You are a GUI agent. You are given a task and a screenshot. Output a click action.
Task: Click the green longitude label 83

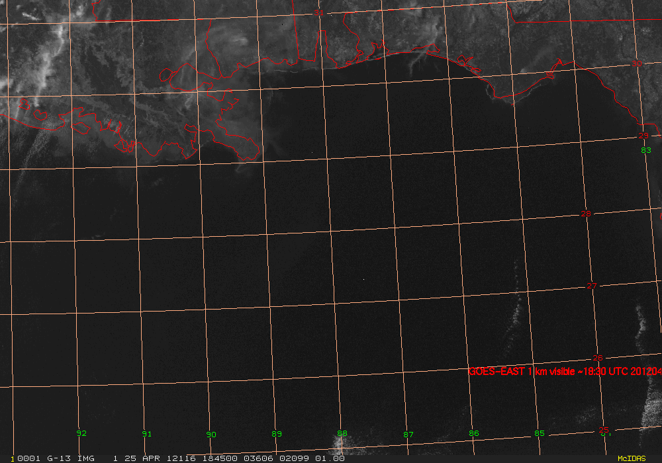tap(646, 150)
